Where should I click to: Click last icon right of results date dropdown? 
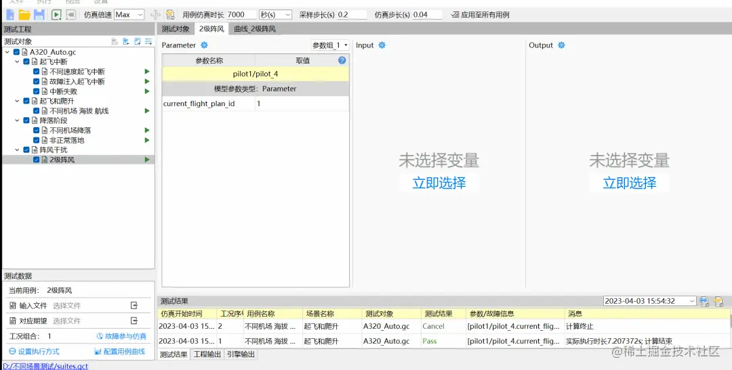point(719,301)
